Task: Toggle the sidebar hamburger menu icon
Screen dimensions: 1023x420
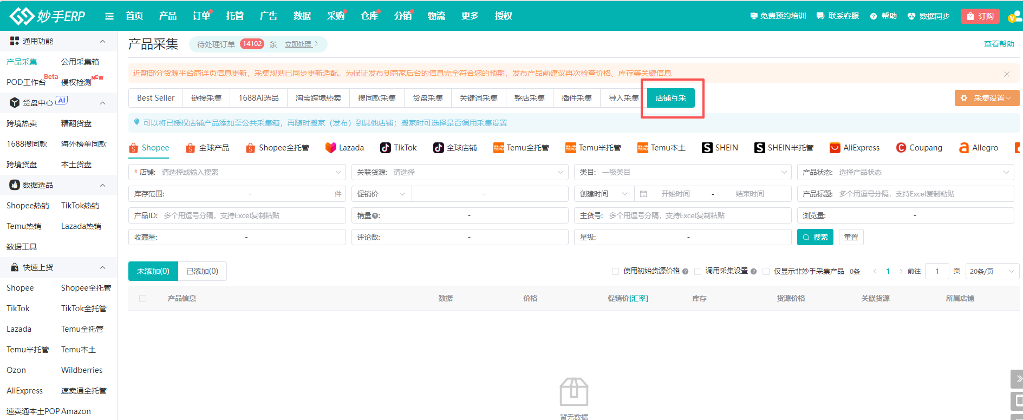Action: click(x=109, y=16)
